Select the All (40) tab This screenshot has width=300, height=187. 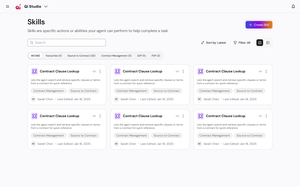pos(35,56)
